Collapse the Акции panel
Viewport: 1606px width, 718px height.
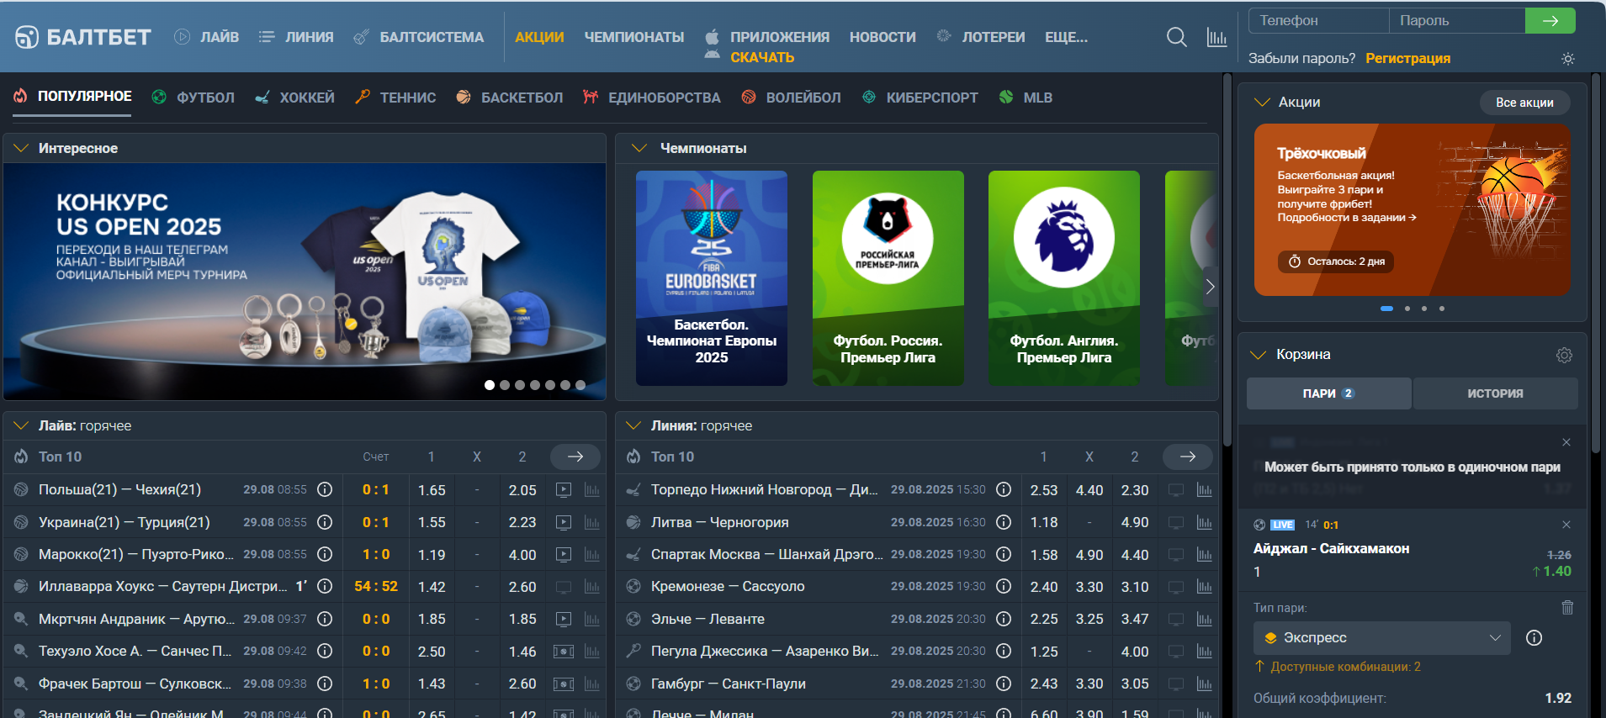point(1262,102)
